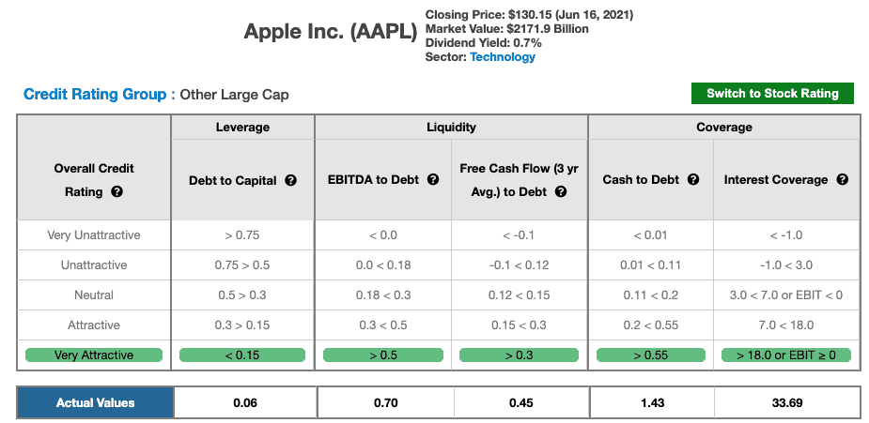
Task: Click actual value 0.06
Action: click(245, 402)
